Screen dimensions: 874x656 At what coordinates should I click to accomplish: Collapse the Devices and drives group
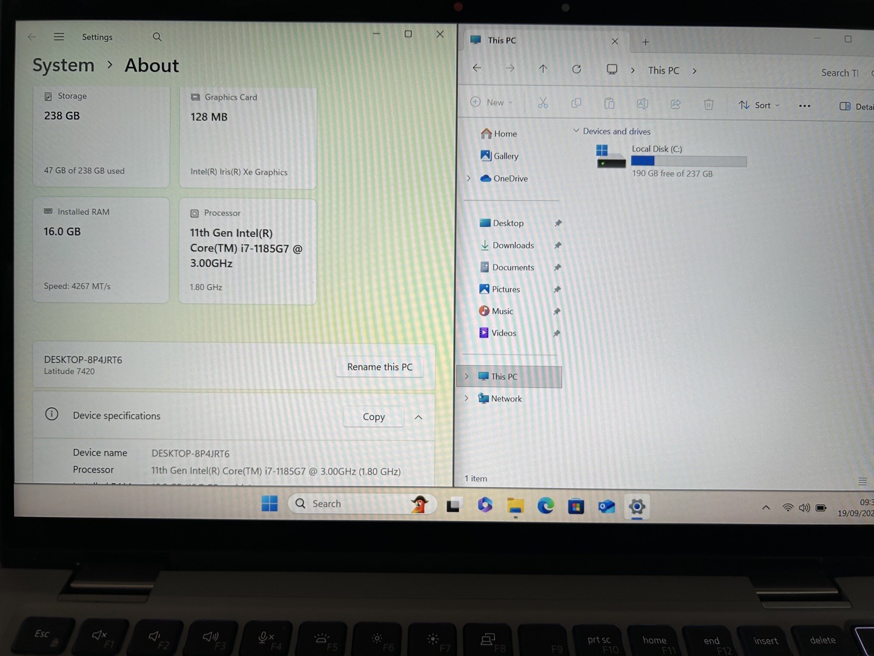[576, 131]
